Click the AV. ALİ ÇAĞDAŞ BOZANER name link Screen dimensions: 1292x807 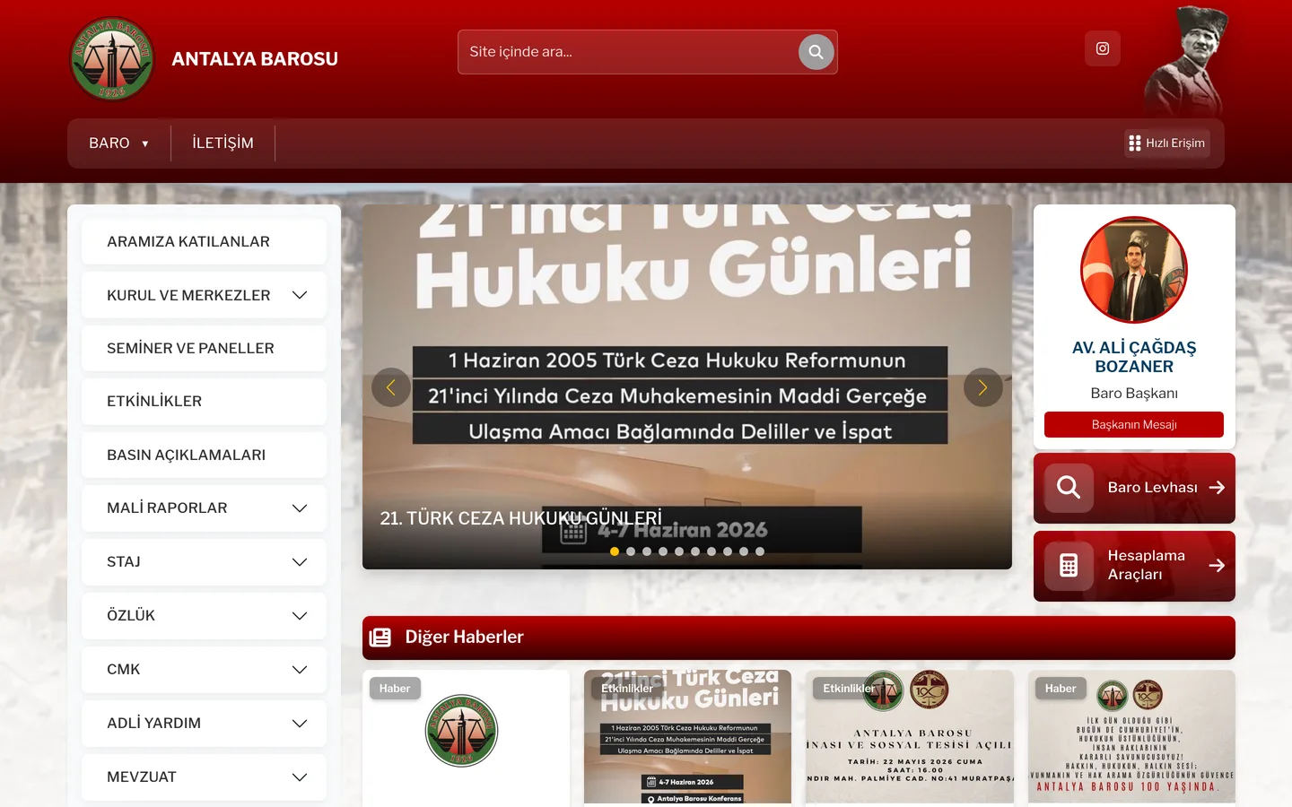click(x=1134, y=357)
